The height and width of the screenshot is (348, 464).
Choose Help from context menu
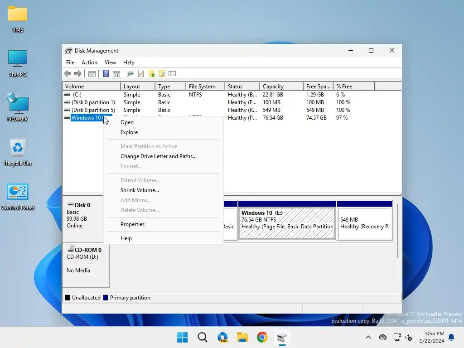tap(163, 238)
